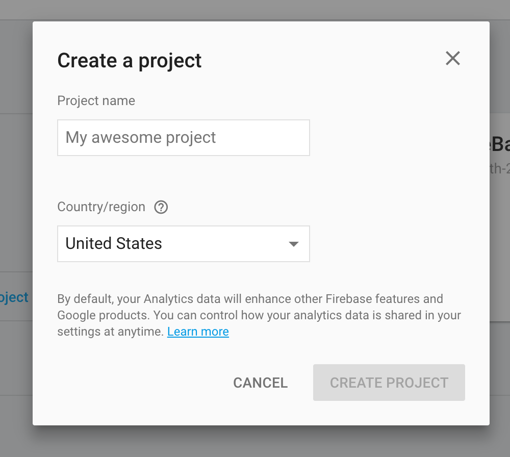Viewport: 510px width, 457px height.
Task: Focus the Project name text field
Action: tap(183, 138)
